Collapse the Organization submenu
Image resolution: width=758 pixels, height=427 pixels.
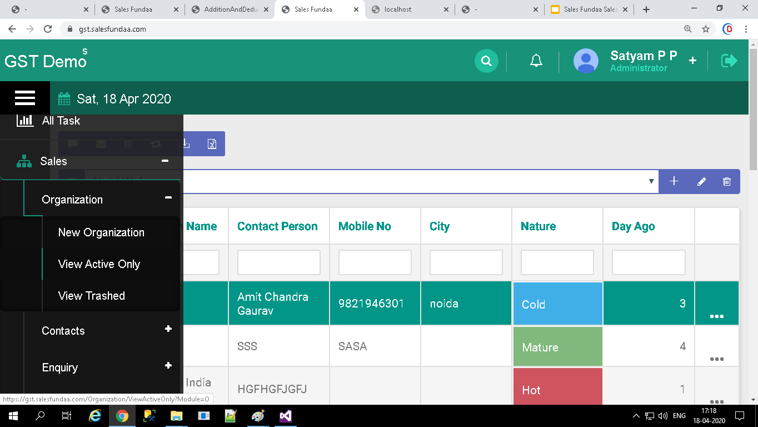[x=168, y=197]
